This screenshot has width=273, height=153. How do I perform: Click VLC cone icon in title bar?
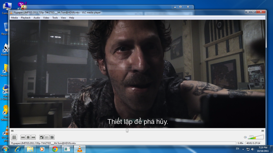11,13
